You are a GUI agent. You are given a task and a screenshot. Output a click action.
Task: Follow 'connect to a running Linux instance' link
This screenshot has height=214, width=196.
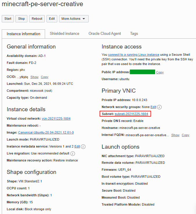[133, 55]
